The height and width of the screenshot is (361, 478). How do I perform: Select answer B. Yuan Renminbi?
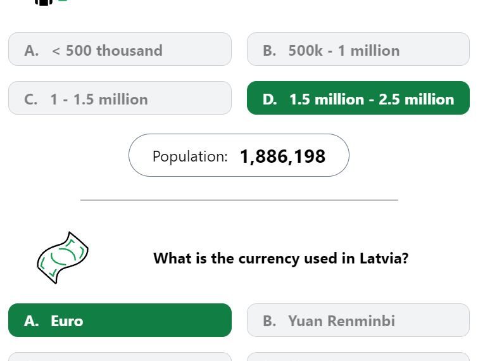(x=358, y=320)
